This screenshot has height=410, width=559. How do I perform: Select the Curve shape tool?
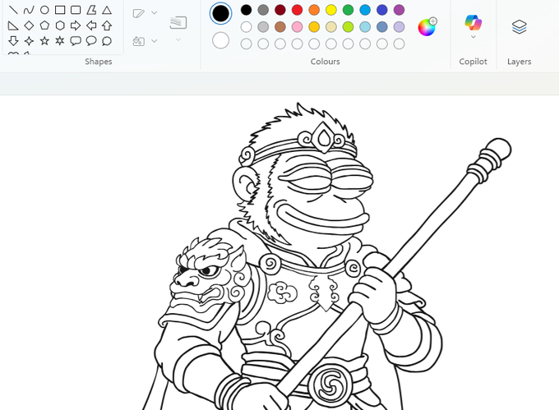[x=29, y=10]
